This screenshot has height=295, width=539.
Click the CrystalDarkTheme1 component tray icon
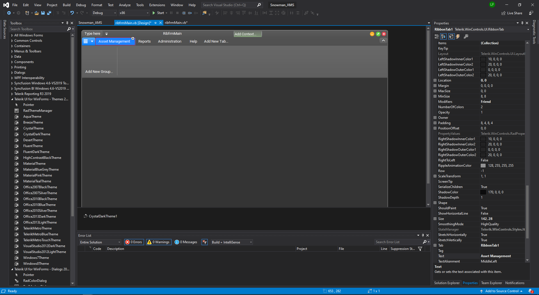pyautogui.click(x=86, y=216)
